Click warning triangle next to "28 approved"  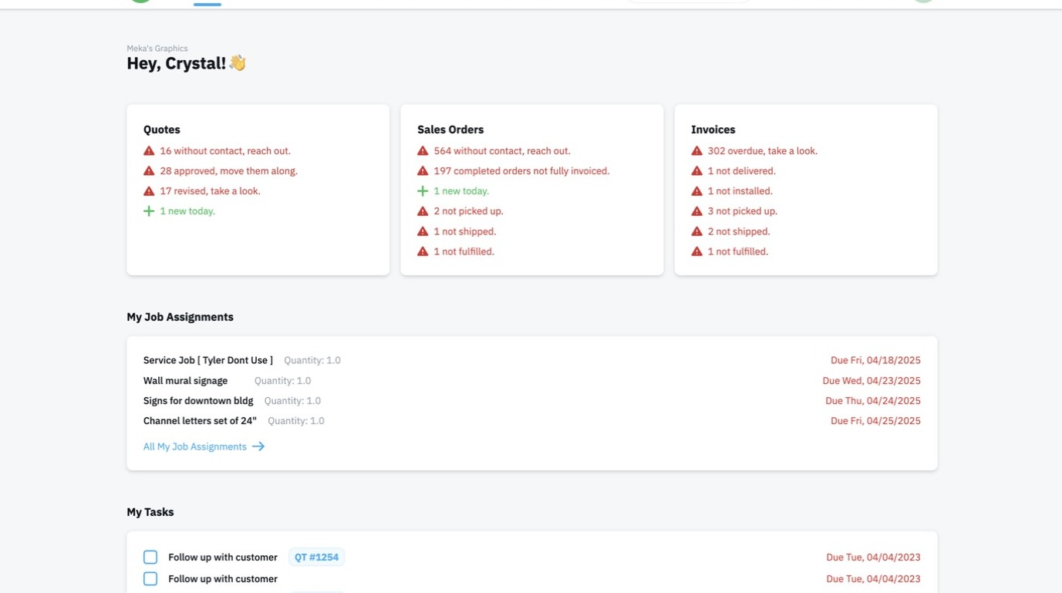click(x=149, y=171)
